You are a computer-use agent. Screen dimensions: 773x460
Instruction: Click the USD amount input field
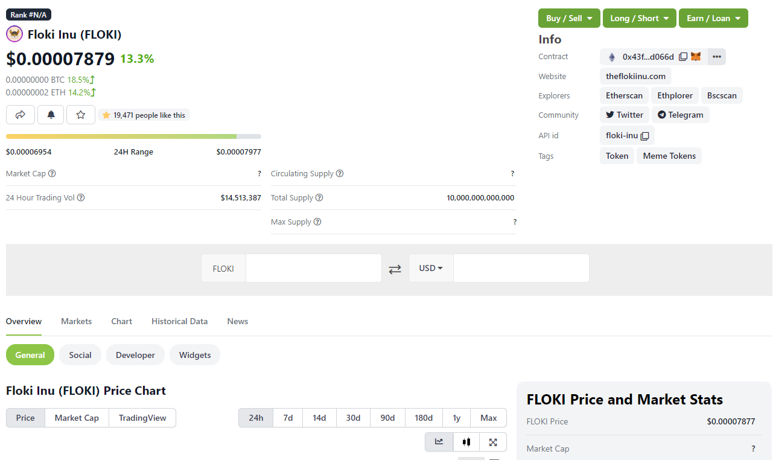click(521, 268)
